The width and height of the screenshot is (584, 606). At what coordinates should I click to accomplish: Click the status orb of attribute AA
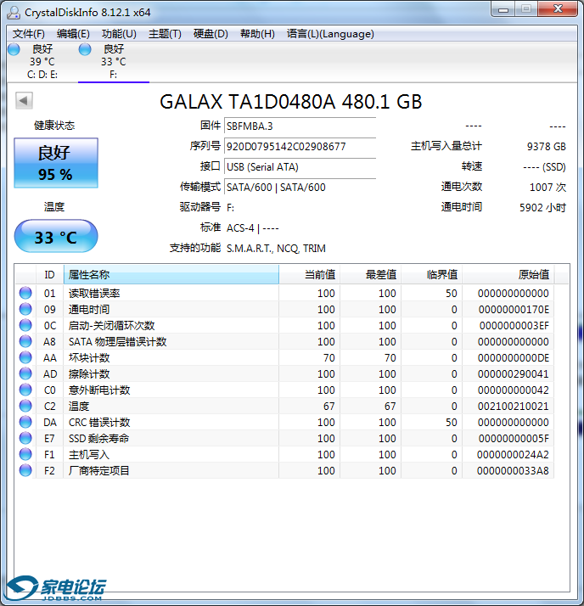pyautogui.click(x=25, y=357)
